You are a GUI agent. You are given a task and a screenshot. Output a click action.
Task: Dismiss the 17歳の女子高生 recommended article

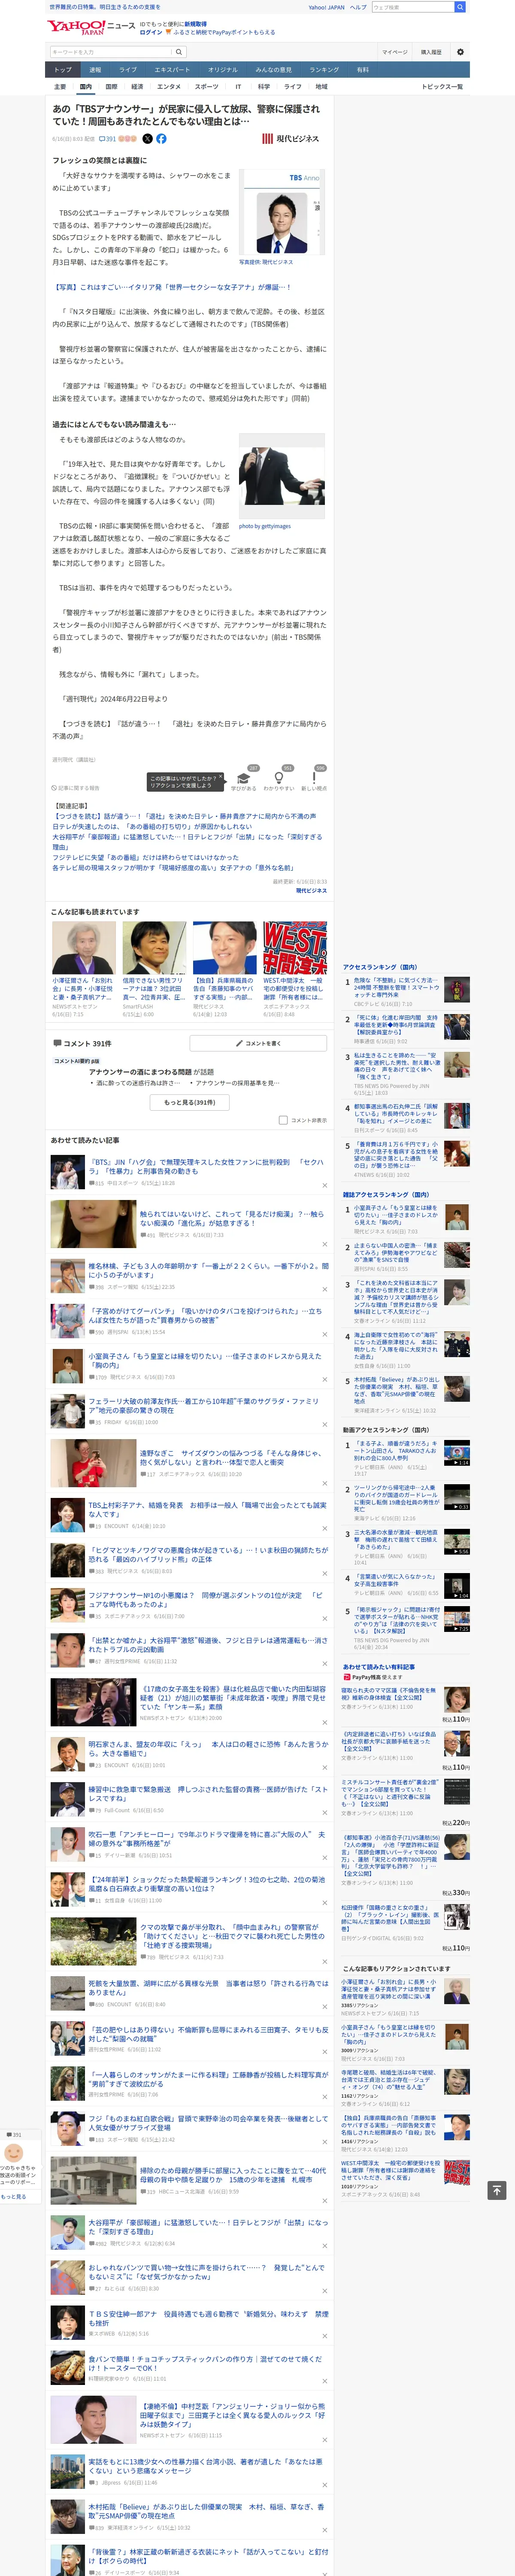[x=324, y=1722]
